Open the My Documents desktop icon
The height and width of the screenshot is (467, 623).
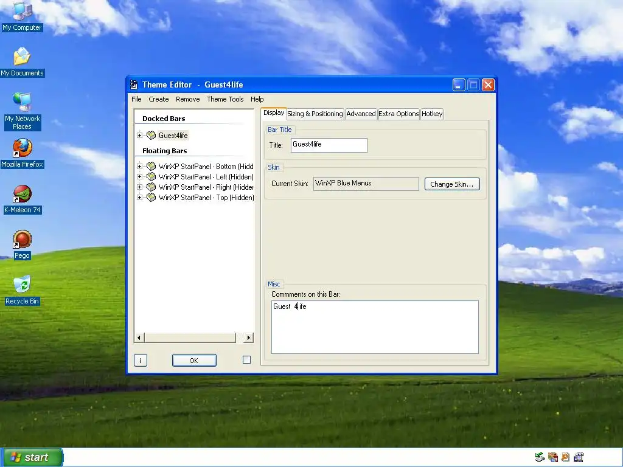coord(22,61)
